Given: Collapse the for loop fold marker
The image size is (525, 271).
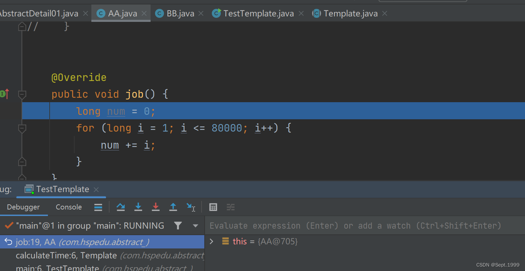Looking at the screenshot, I should pos(22,128).
